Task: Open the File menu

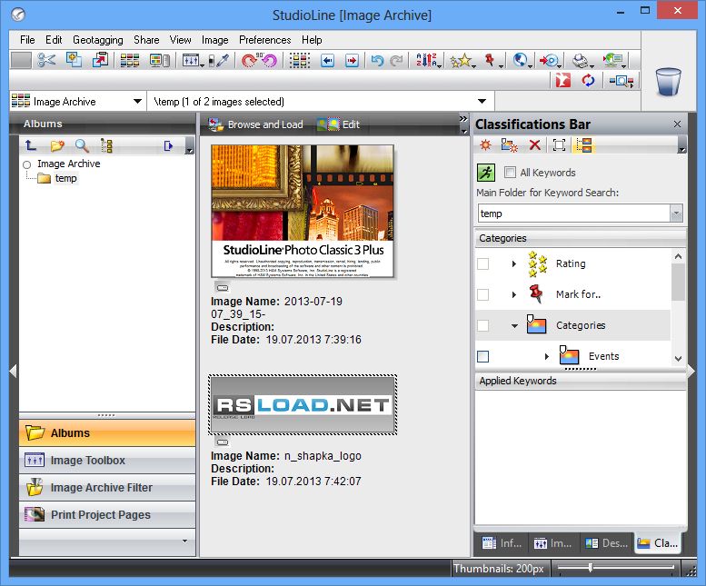Action: coord(27,40)
